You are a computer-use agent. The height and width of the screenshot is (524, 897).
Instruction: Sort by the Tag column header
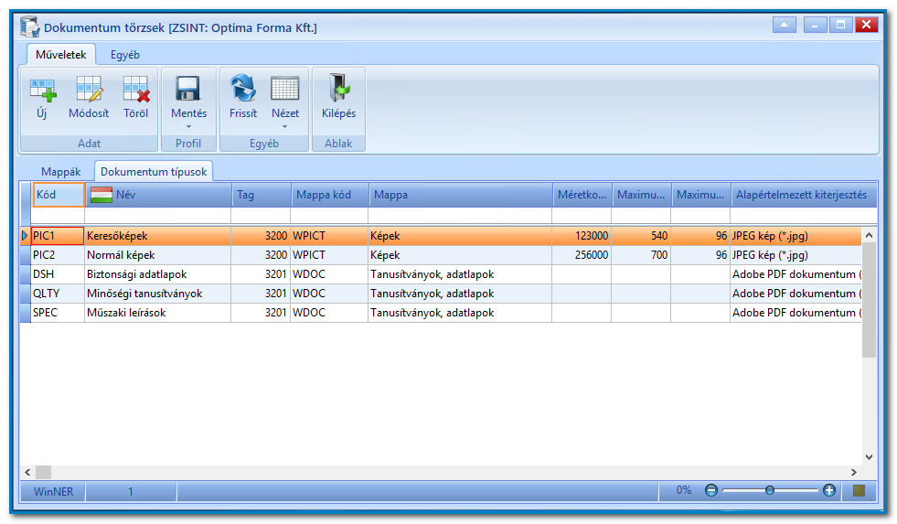click(x=262, y=195)
